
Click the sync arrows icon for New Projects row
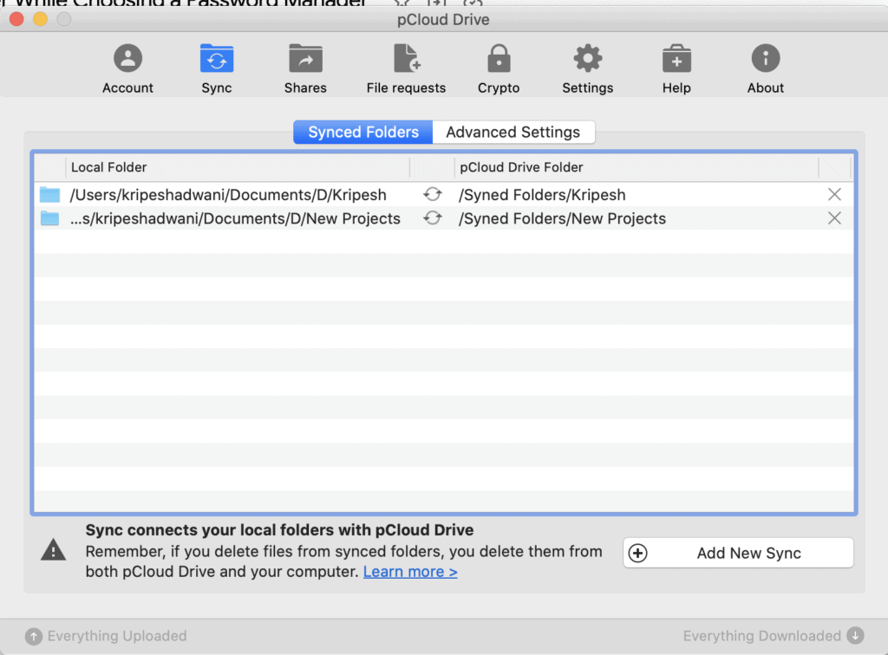433,218
